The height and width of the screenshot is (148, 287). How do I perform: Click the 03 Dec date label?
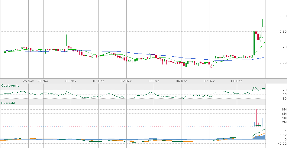click(154, 81)
